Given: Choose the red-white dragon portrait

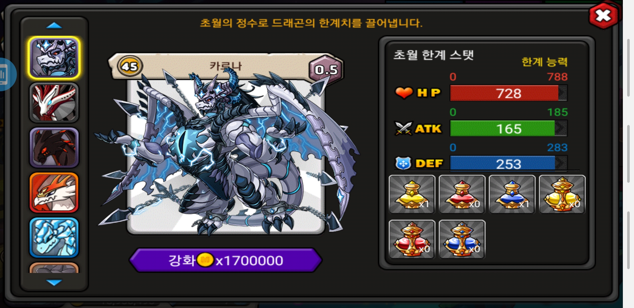Looking at the screenshot, I should click(54, 103).
